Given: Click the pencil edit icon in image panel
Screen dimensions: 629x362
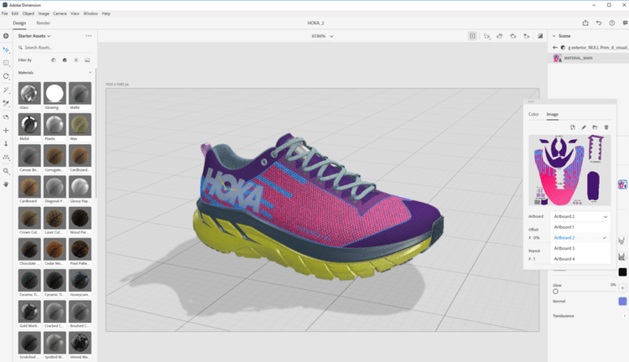Looking at the screenshot, I should click(584, 127).
